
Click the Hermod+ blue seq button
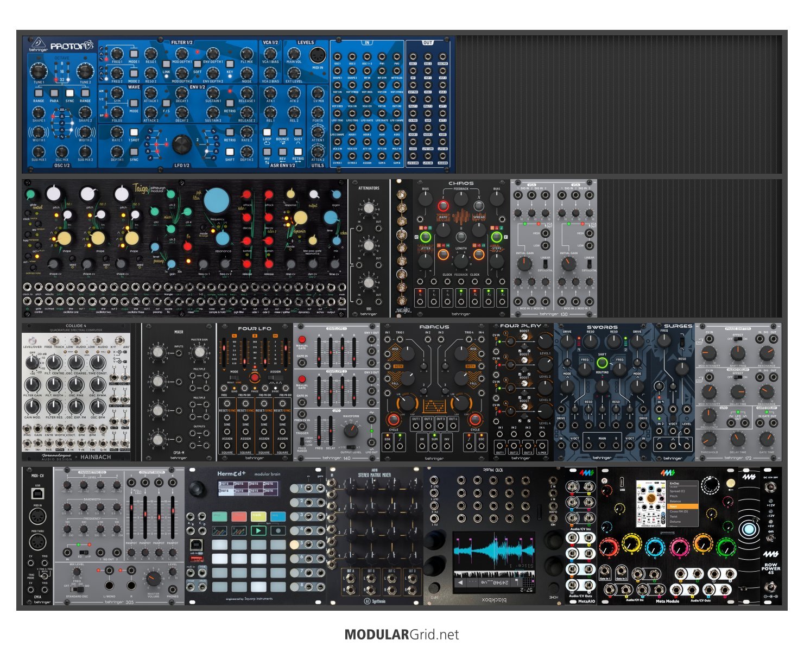[x=278, y=516]
